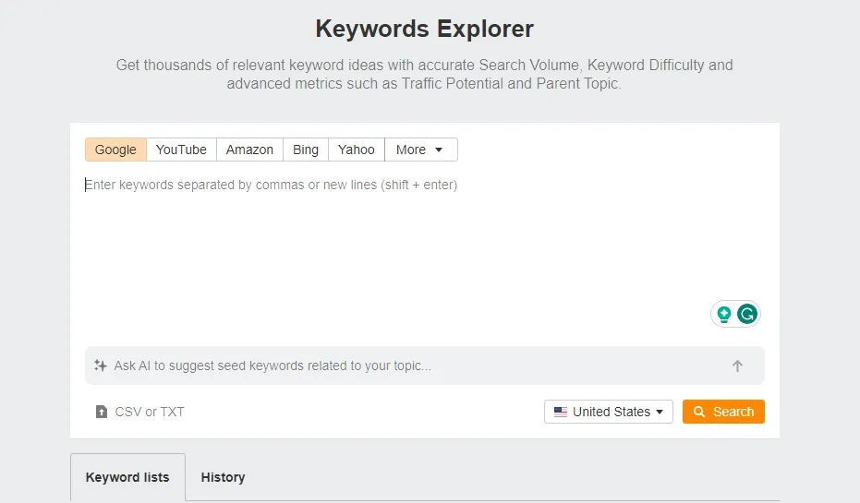
Task: Click the 'Get thousands of relevant keyword ideas' description
Action: [425, 74]
